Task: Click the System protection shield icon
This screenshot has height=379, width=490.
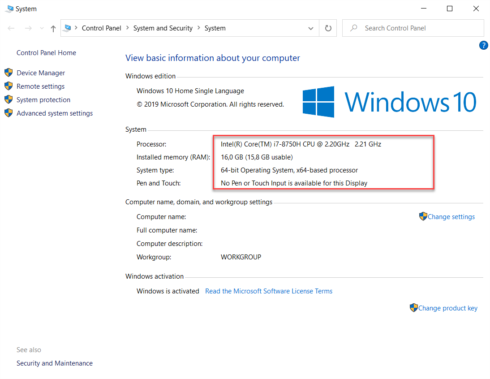Action: (x=9, y=99)
